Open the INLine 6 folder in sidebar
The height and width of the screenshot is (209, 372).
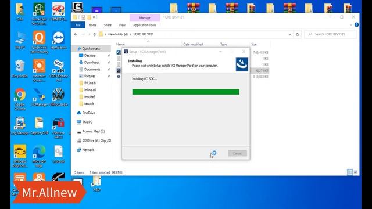[90, 83]
